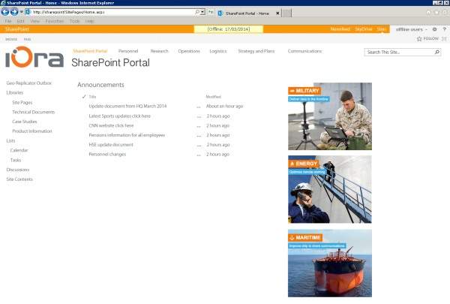
Task: Open the Strategy and Plans navigation tab
Action: tap(256, 51)
